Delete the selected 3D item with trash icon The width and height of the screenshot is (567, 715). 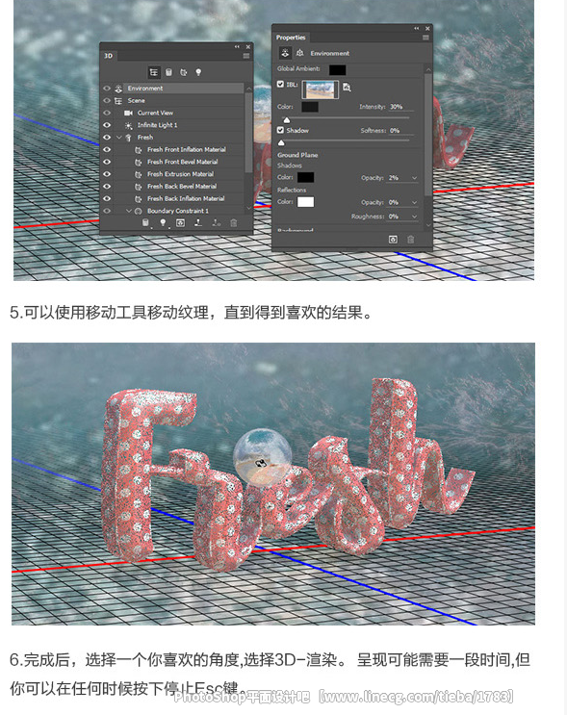tap(234, 222)
